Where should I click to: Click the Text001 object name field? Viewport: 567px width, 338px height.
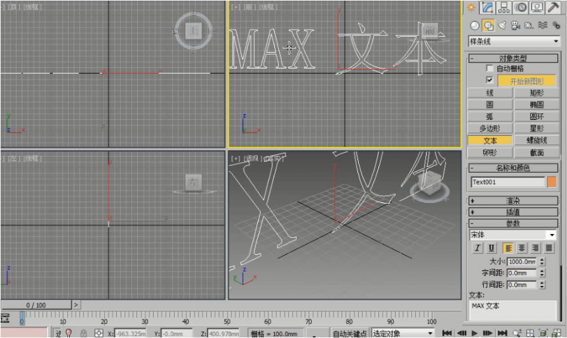pyautogui.click(x=508, y=182)
